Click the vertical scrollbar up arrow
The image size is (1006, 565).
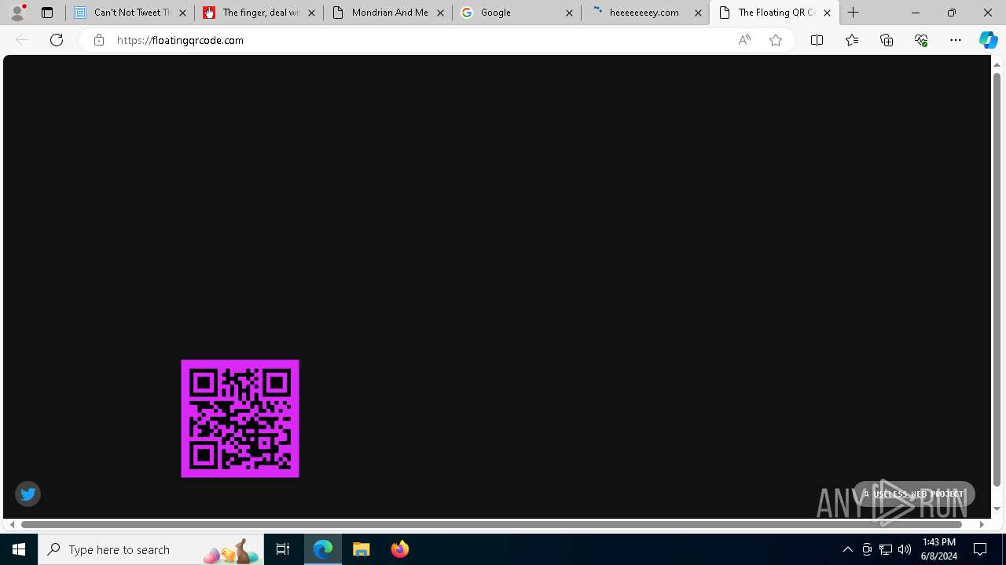click(997, 64)
